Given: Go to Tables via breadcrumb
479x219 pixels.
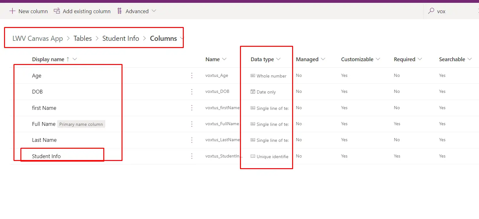Looking at the screenshot, I should pos(82,38).
